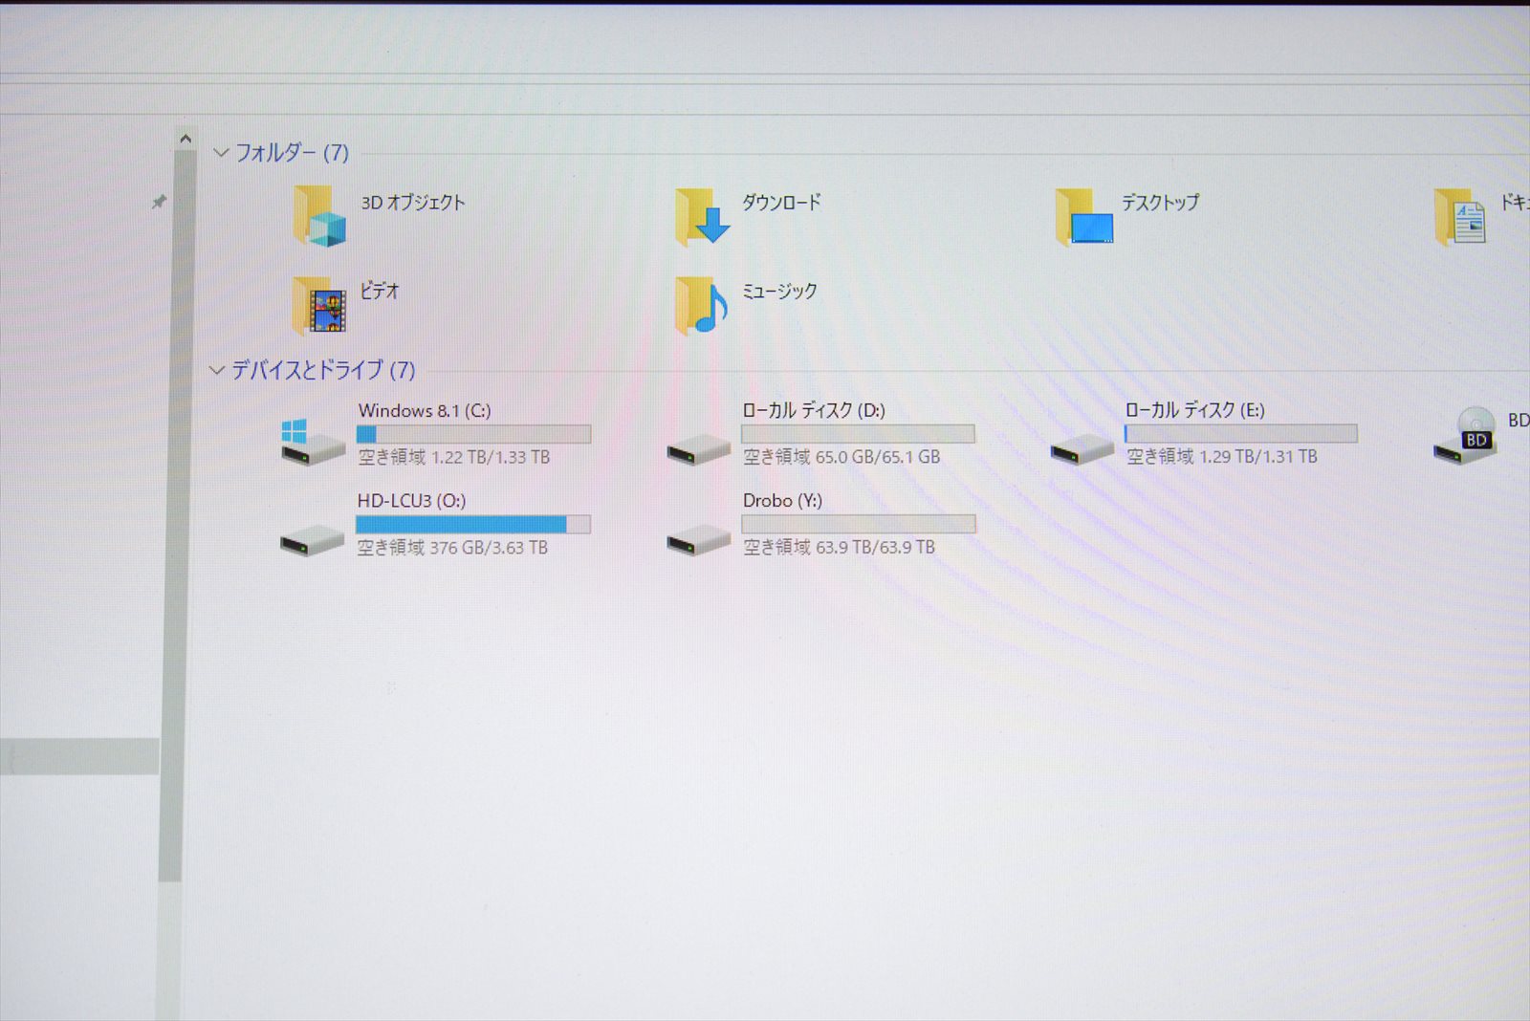
Task: Collapse the フォルダー (7) group
Action: (x=221, y=153)
